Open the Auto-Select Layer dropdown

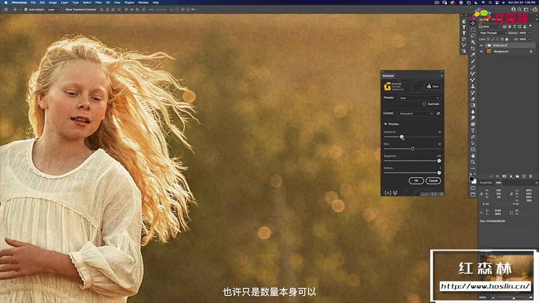click(x=52, y=10)
